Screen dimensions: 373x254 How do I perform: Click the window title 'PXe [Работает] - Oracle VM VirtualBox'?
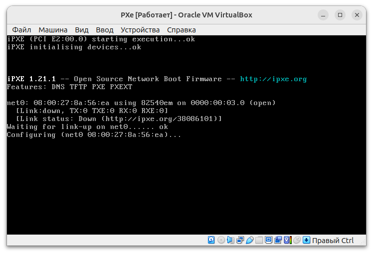[x=186, y=15]
